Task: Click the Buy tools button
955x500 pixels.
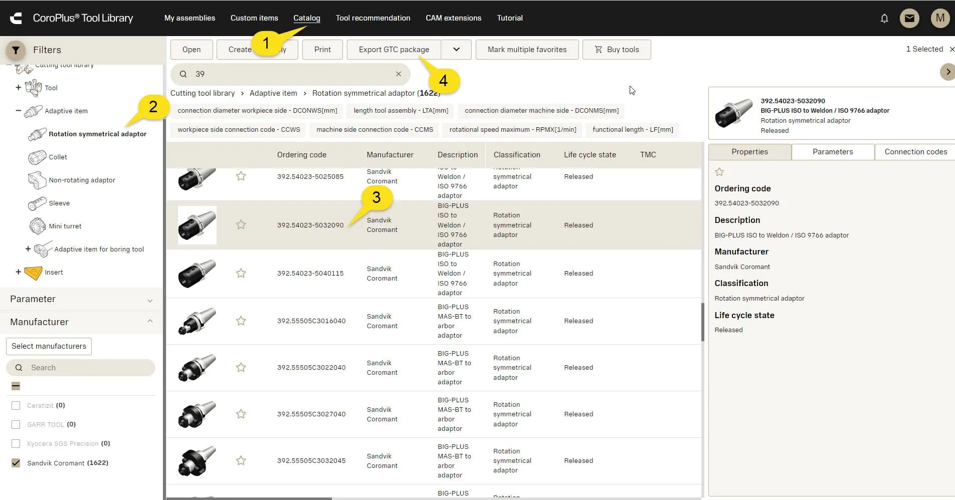Action: click(616, 50)
